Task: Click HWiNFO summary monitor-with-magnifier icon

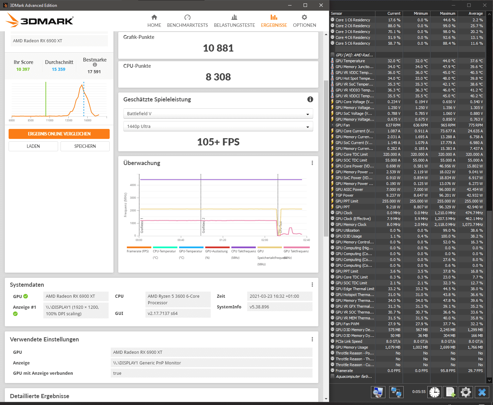Action: click(378, 392)
